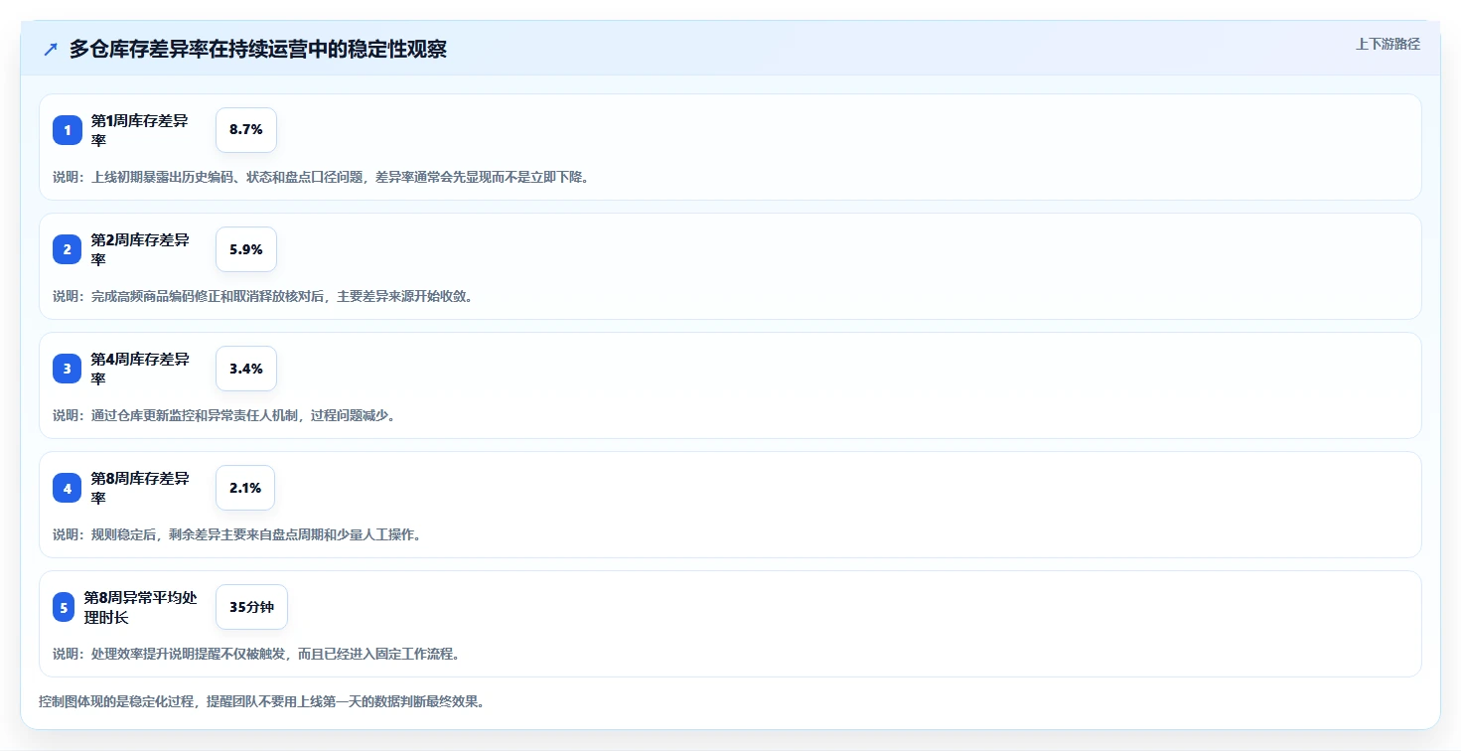
Task: Select the 第1周库存差异率 label
Action: 140,130
